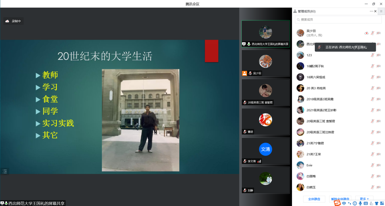Viewport: 385px width, 206px height.
Task: Select 李文清 video thumbnail
Action: (265, 151)
